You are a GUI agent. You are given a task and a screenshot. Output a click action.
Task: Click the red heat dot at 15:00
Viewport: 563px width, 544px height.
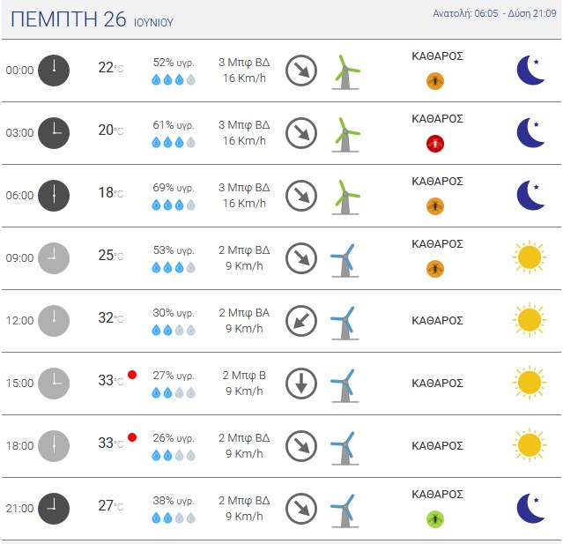(x=132, y=375)
